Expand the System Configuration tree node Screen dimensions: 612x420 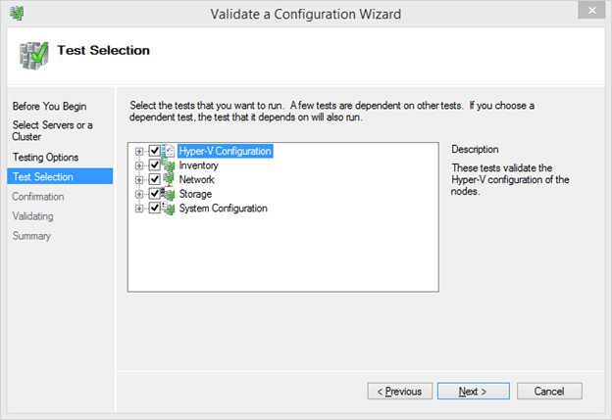pyautogui.click(x=139, y=209)
